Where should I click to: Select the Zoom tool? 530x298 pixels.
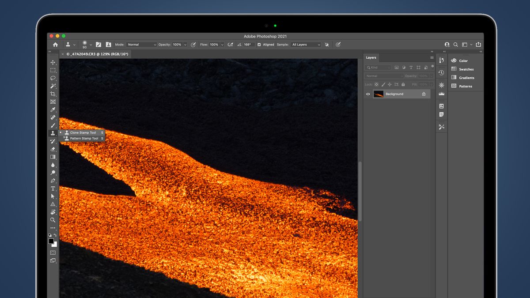tap(53, 220)
